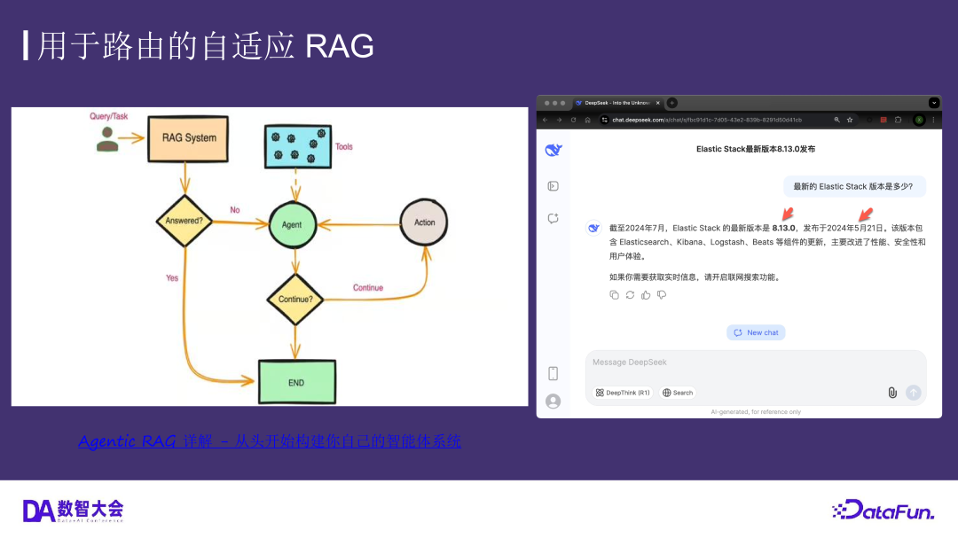Click the red extension icon in browser toolbar

(x=883, y=120)
